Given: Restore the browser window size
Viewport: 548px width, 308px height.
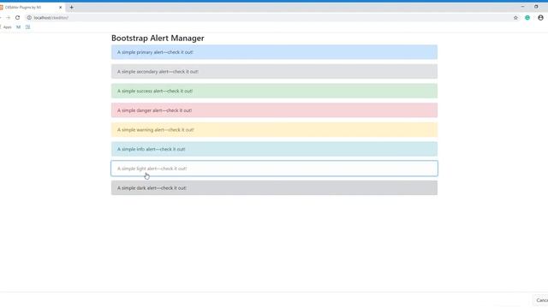Looking at the screenshot, I should pyautogui.click(x=536, y=7).
